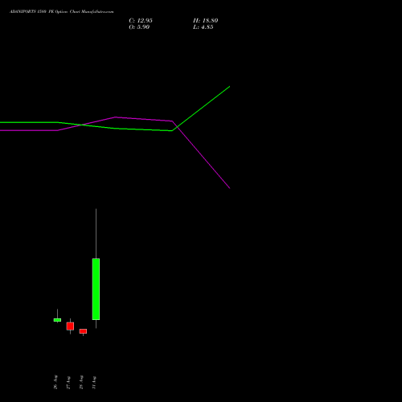Select the low value 'L: 4.85'

[x=203, y=27]
